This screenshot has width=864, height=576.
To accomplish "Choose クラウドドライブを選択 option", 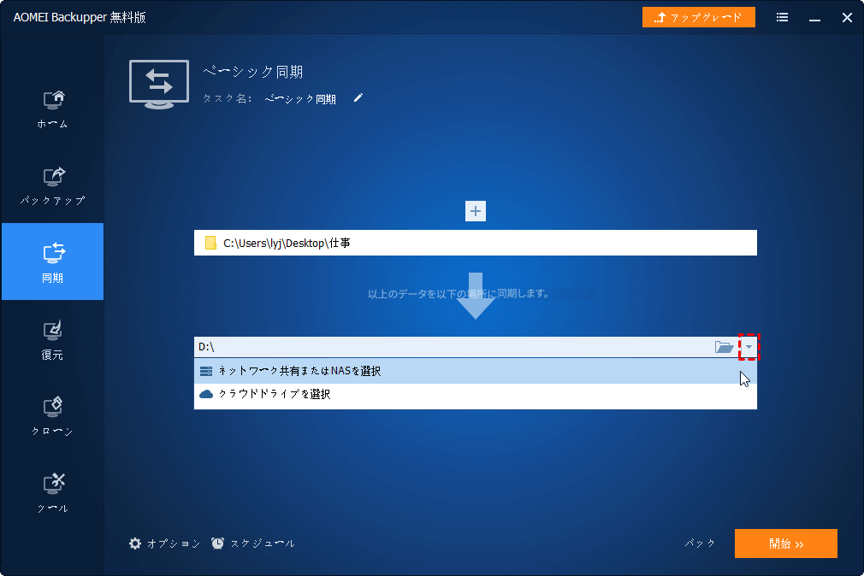I will pyautogui.click(x=476, y=394).
